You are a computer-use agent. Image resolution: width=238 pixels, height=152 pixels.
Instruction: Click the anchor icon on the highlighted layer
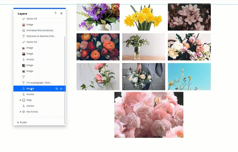click(x=24, y=88)
